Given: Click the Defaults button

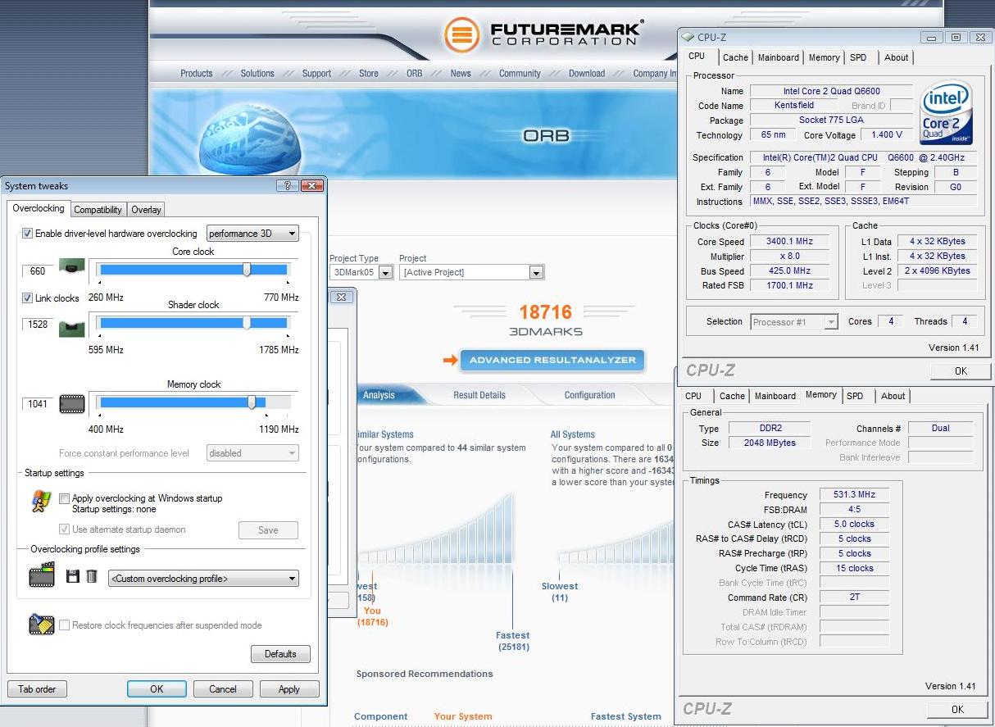Looking at the screenshot, I should [x=280, y=654].
